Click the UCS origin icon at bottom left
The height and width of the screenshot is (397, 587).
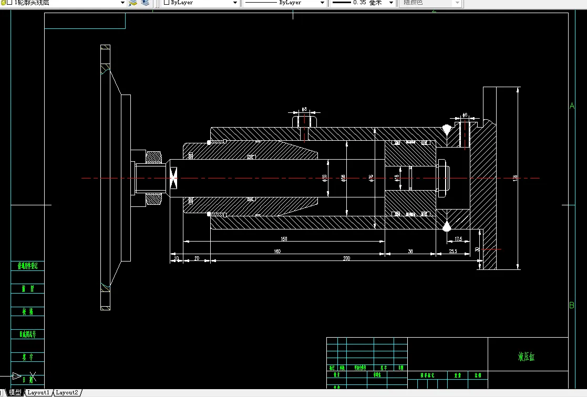[x=24, y=377]
